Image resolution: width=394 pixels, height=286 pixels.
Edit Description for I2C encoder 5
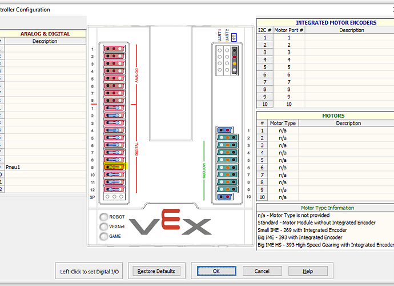349,67
